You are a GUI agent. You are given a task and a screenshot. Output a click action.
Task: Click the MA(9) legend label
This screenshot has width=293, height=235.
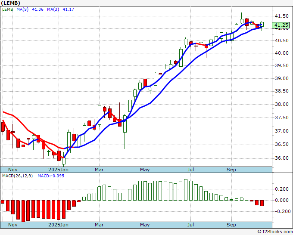22,9
